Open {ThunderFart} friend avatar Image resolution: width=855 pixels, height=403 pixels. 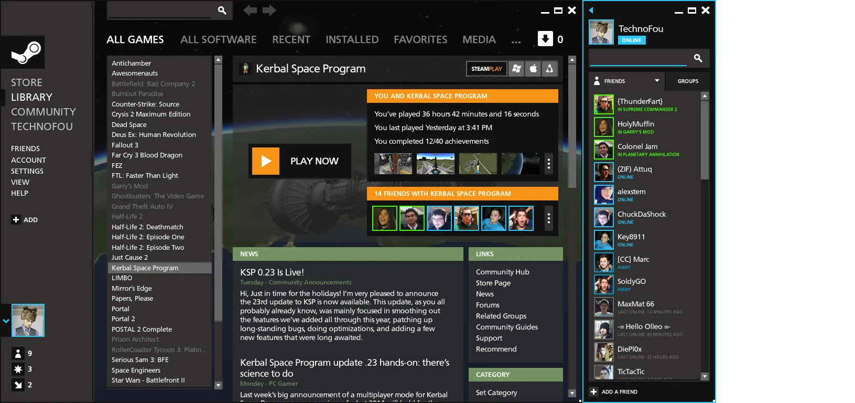604,104
